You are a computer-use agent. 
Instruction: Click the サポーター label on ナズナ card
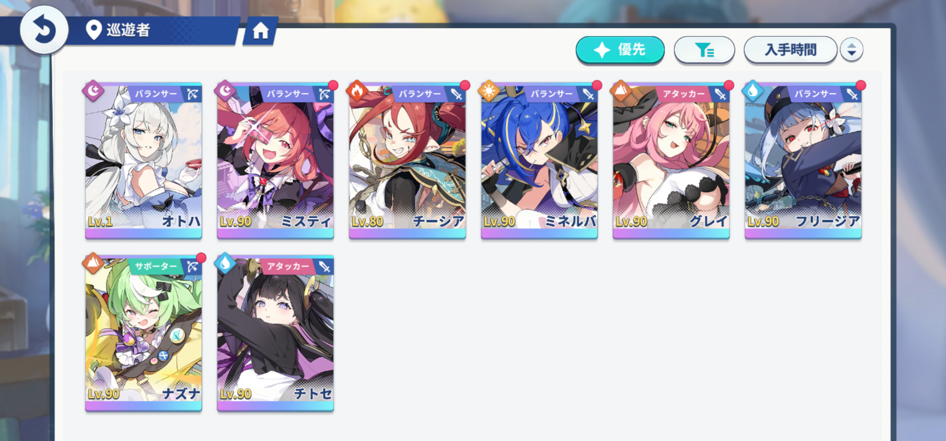pos(155,266)
